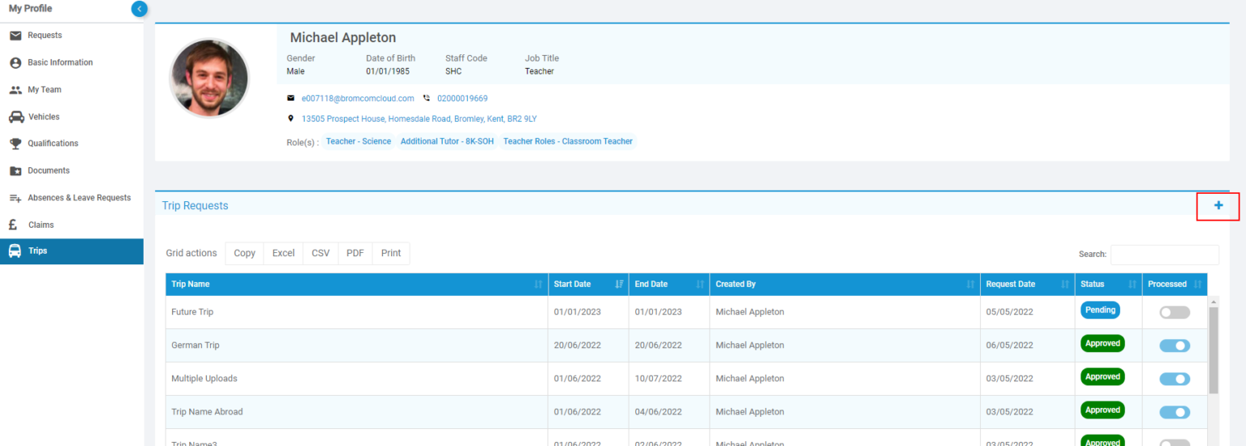Click the Claims pound sign icon

click(14, 225)
